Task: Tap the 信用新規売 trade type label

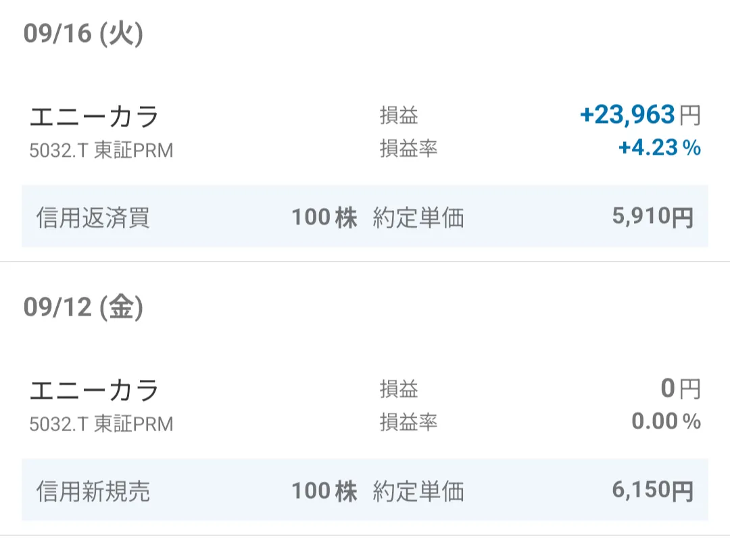Action: click(x=93, y=491)
